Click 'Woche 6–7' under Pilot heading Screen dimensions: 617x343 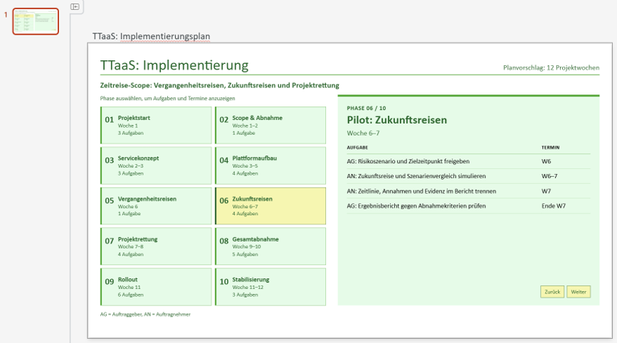click(363, 133)
